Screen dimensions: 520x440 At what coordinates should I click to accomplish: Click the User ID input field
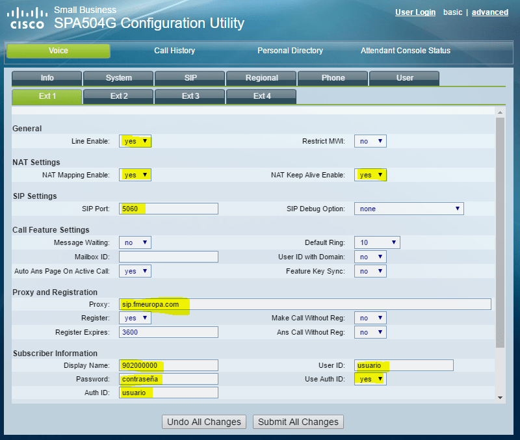click(x=404, y=365)
